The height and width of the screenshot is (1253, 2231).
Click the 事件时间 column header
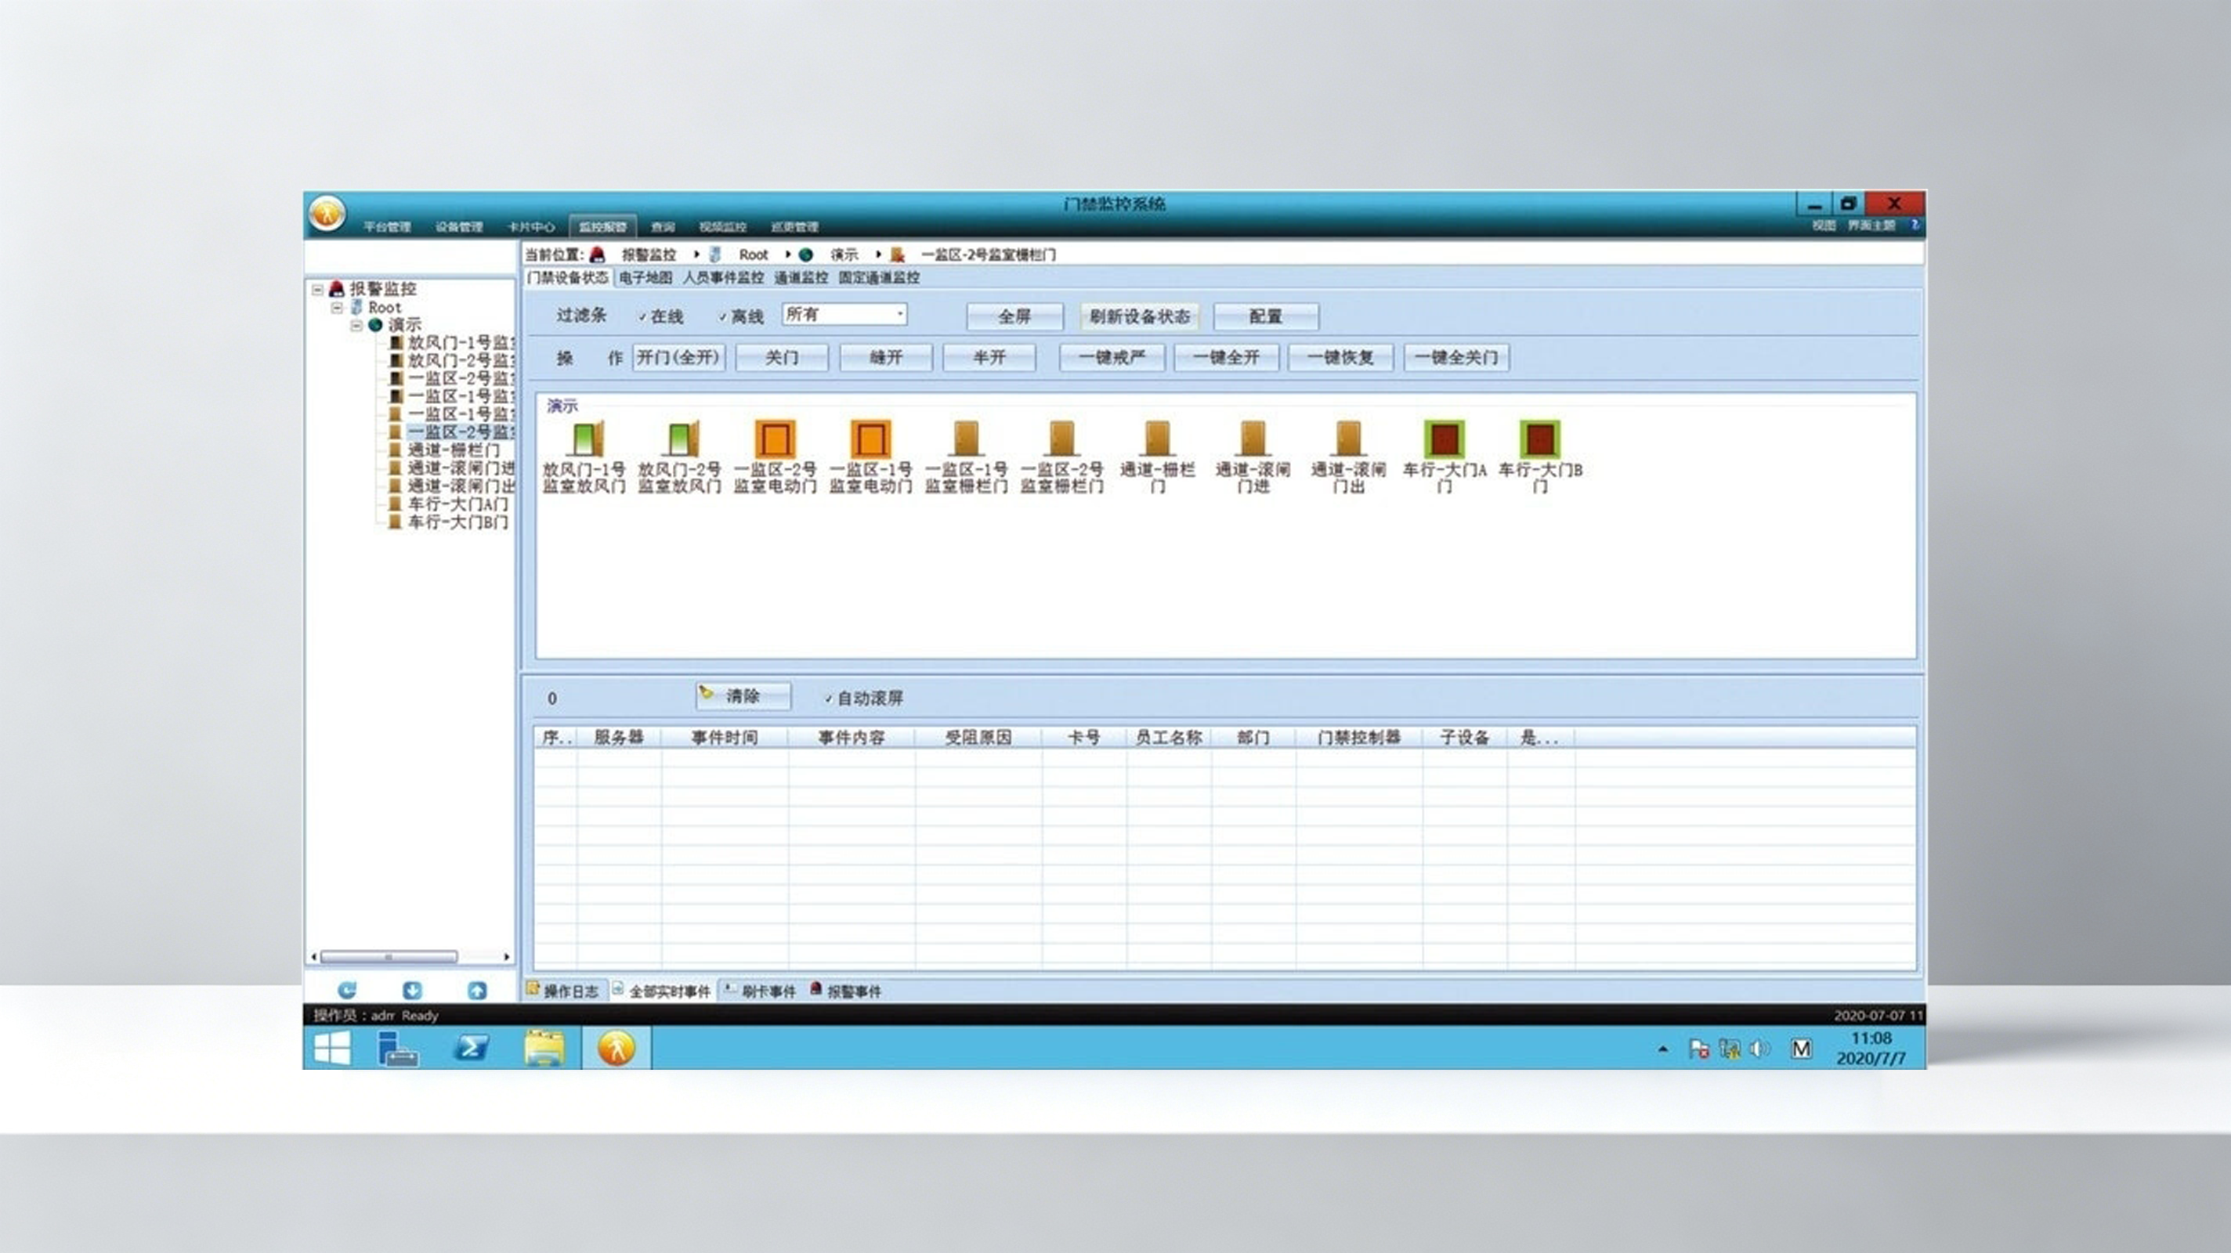(724, 738)
